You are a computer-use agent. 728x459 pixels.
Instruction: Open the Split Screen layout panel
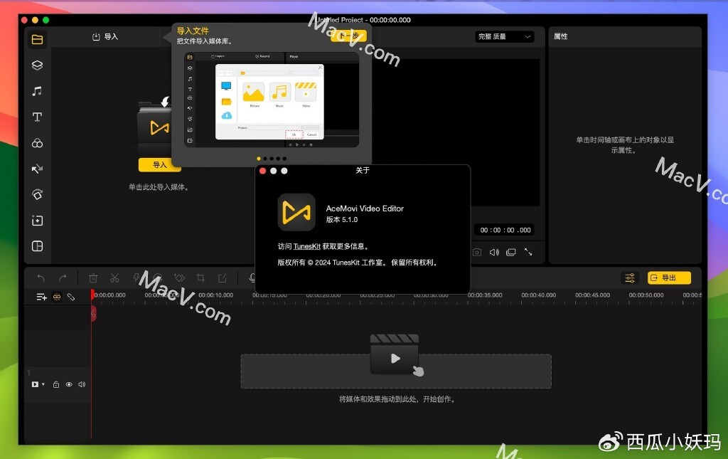[x=37, y=246]
